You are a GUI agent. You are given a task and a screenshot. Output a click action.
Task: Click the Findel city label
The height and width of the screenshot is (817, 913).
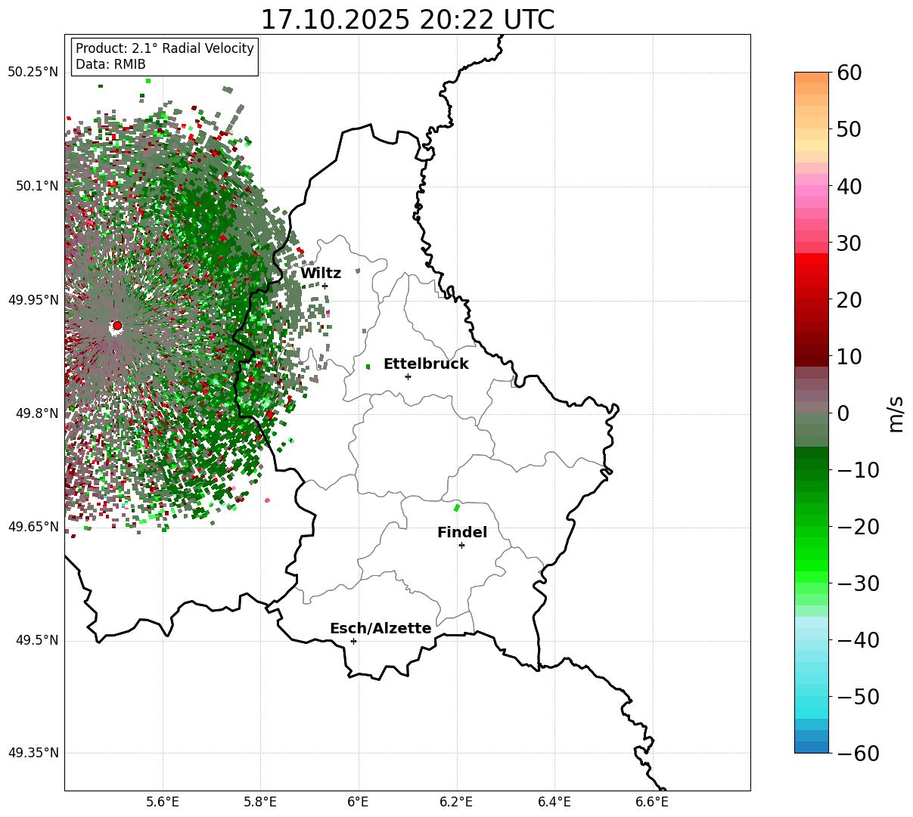[x=462, y=533]
